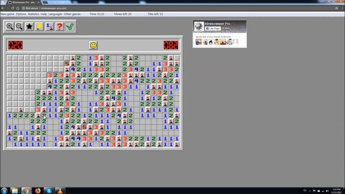Go forward with browser forward arrow

coord(8,8)
